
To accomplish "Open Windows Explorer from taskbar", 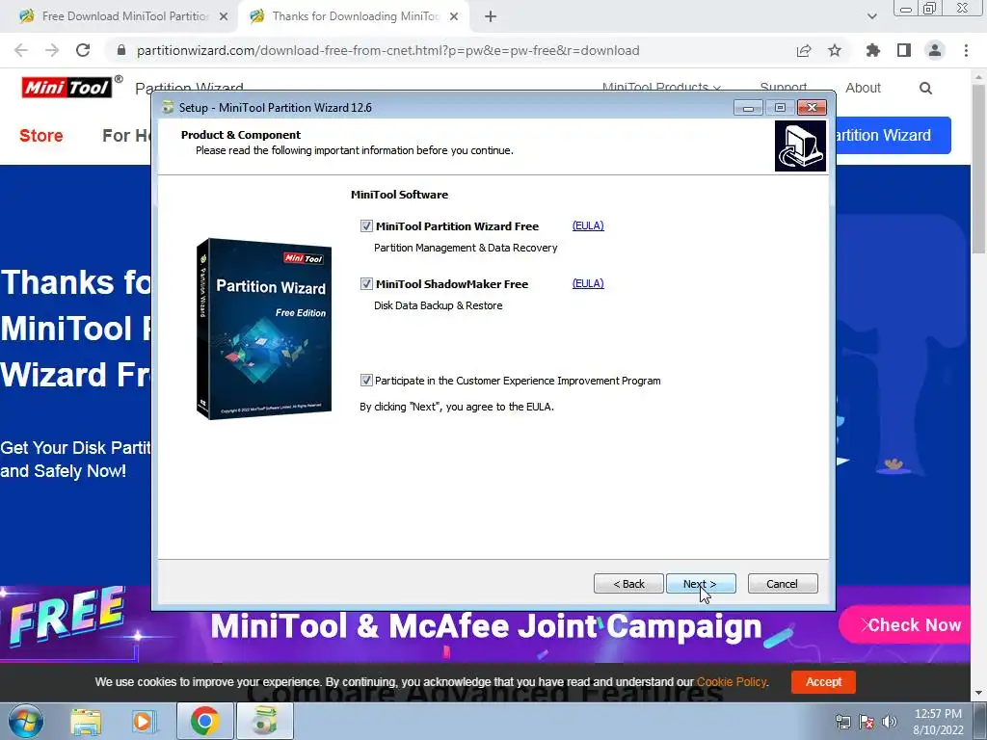I will [86, 721].
